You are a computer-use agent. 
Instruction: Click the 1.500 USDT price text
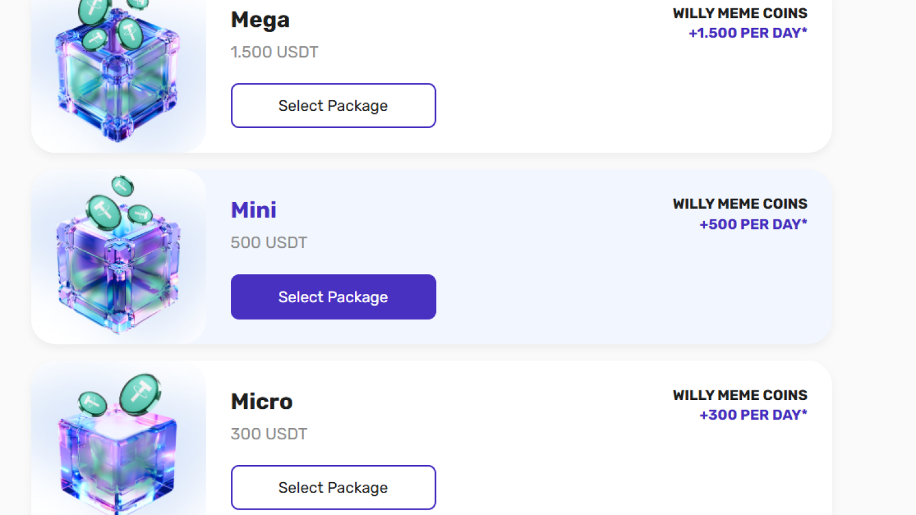274,52
